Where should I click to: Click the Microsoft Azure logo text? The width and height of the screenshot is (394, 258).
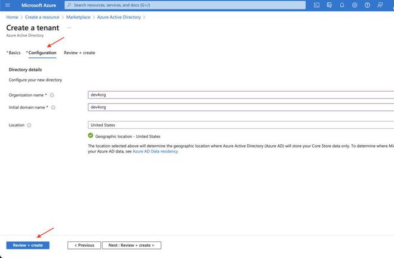(39, 5)
